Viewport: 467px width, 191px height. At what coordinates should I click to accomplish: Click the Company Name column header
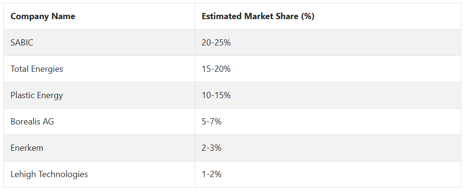click(x=99, y=16)
